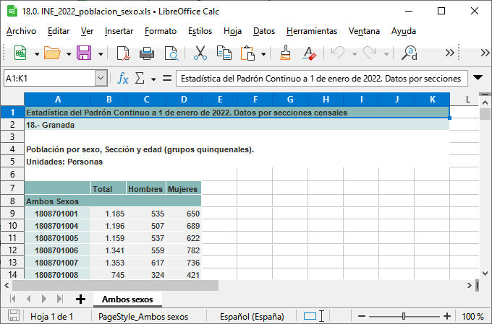Select the Ambos sexos sheet tab
Viewport: 492px width, 324px height.
tap(127, 299)
